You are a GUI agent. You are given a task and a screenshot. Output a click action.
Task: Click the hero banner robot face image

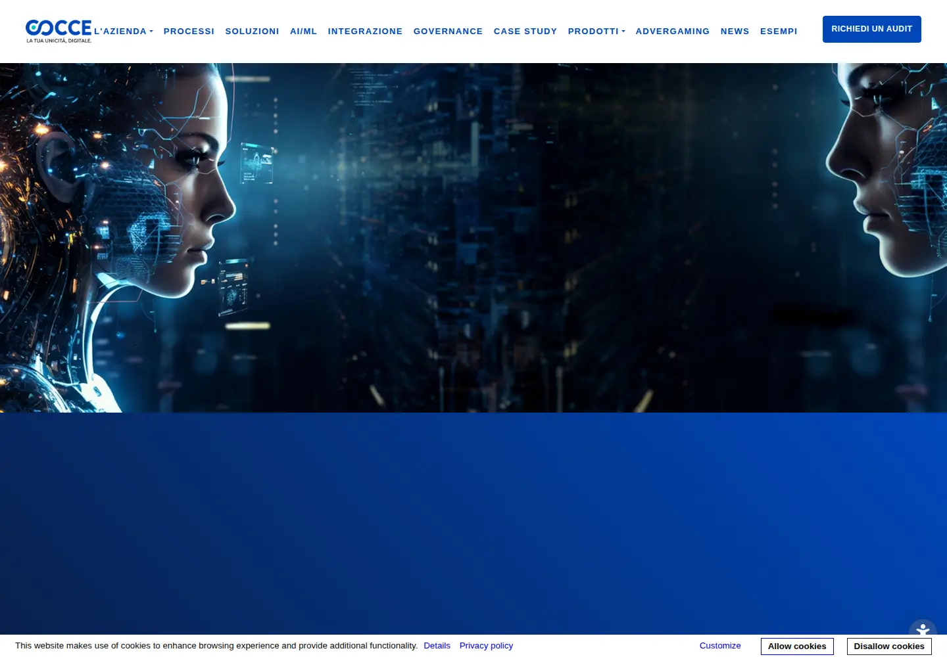[x=473, y=238]
